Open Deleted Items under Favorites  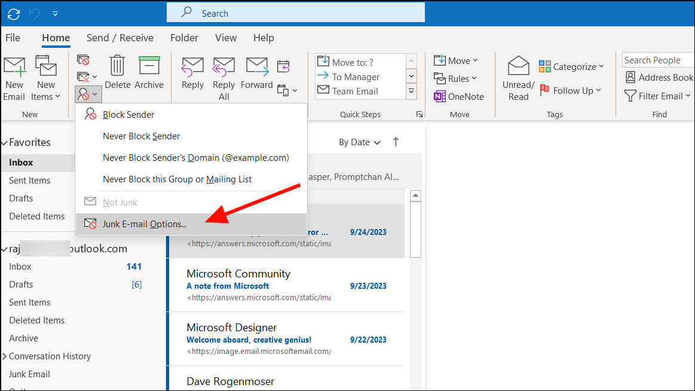[x=37, y=216]
